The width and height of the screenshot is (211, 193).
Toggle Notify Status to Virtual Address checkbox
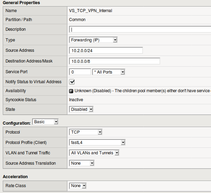click(72, 82)
